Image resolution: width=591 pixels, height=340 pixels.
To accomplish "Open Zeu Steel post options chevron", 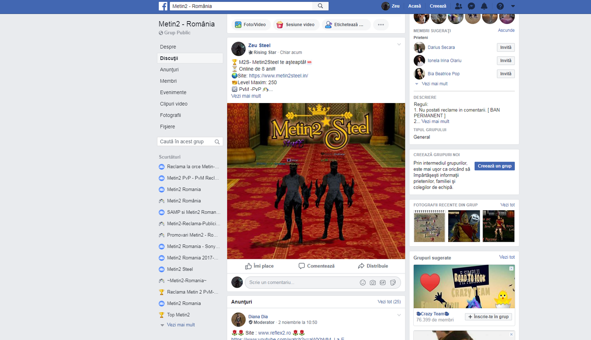I will coord(399,44).
